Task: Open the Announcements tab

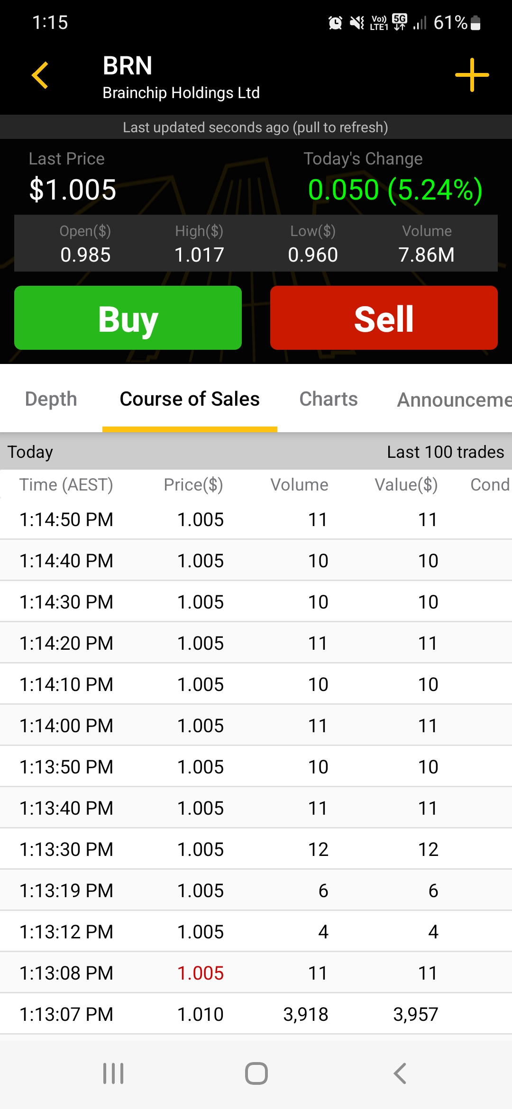Action: click(454, 400)
